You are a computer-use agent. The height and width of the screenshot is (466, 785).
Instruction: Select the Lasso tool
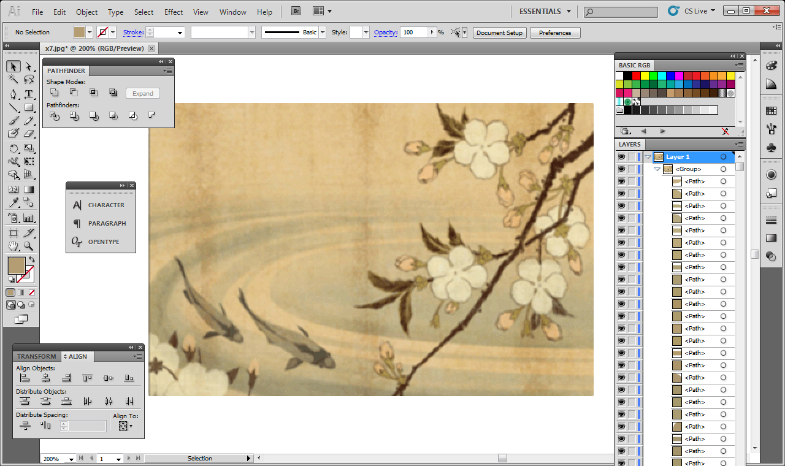point(28,79)
